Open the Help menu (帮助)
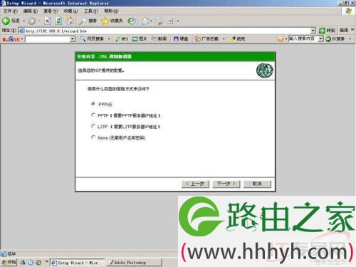Image resolution: width=356 pixels, height=267 pixels. tap(111, 11)
